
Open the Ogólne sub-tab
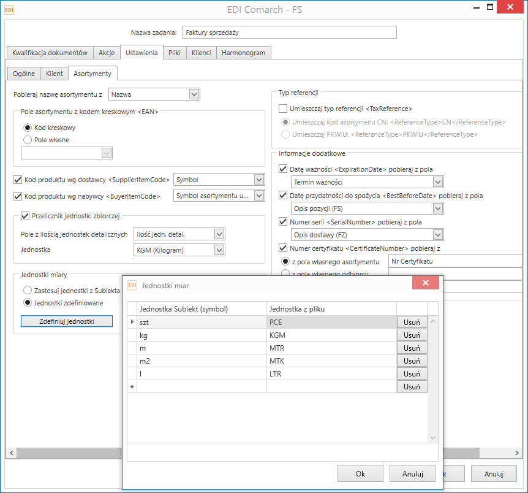pos(23,74)
